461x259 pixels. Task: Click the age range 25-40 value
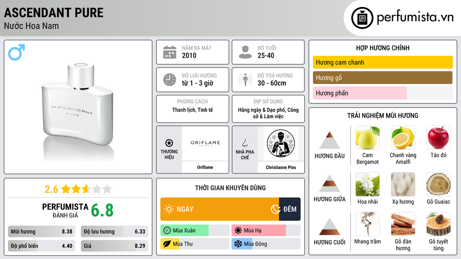point(266,55)
